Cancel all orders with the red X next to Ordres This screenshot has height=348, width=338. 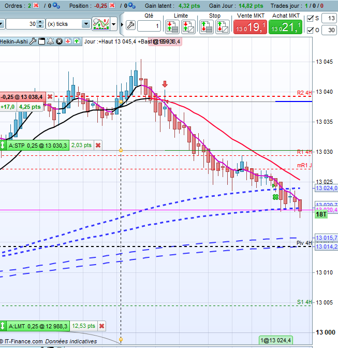(36, 5)
